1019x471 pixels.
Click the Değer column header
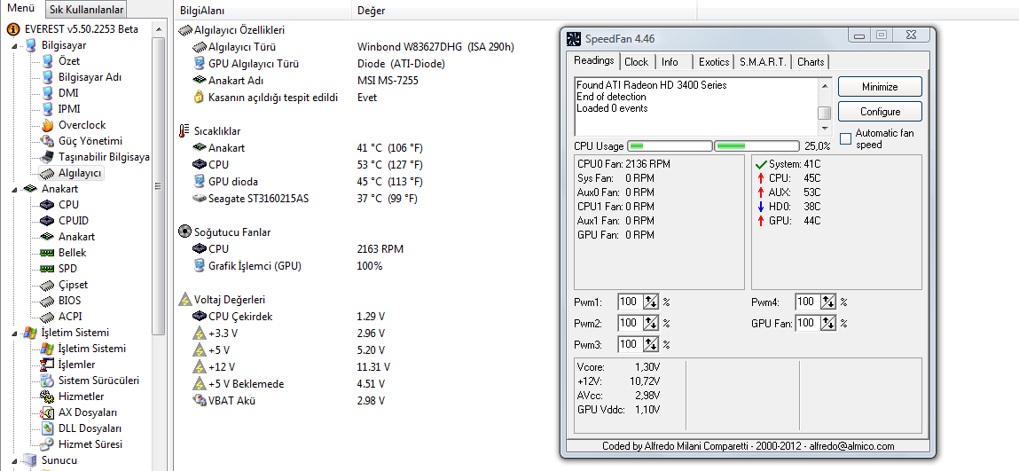[524, 11]
